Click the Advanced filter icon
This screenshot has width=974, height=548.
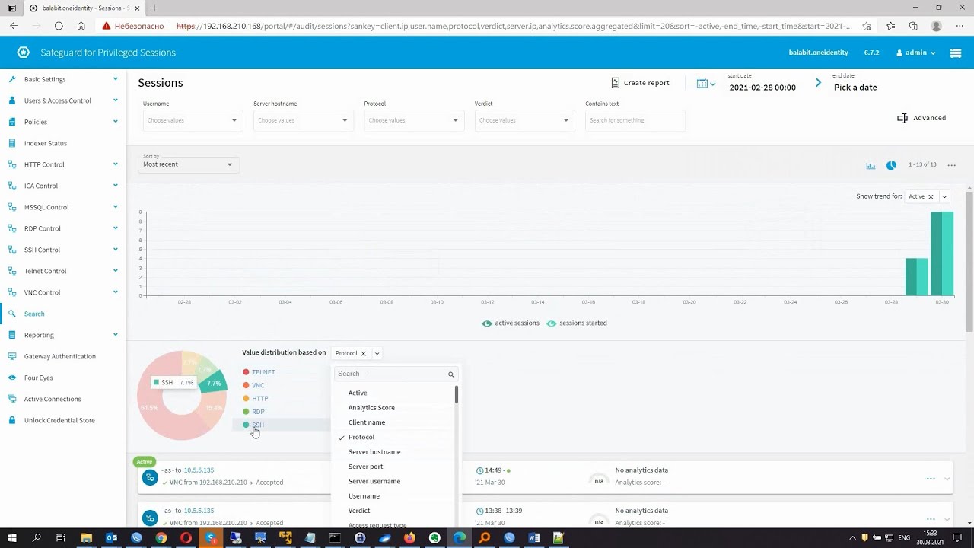point(902,118)
